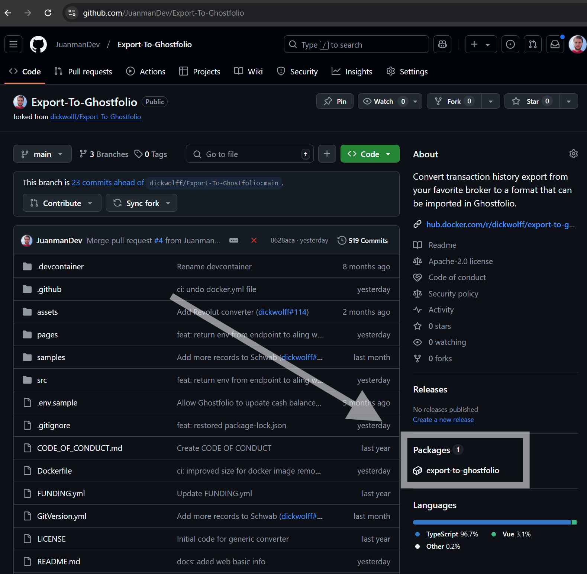Click the Type / to search box

point(356,45)
